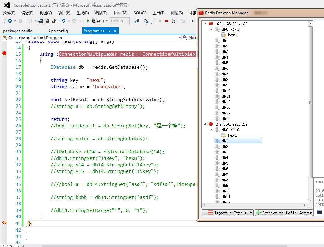Open the Debug configuration dropdown
The image size is (324, 247).
tap(120, 21)
